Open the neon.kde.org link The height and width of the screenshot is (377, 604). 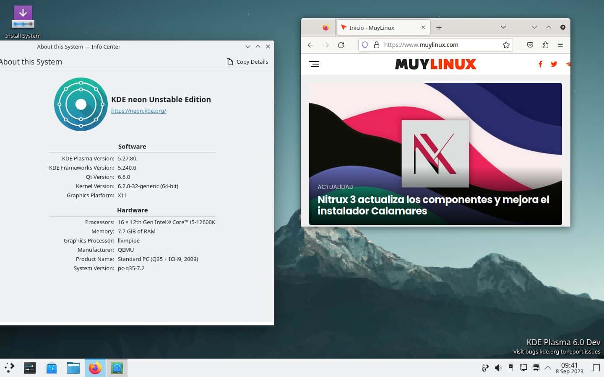pos(138,111)
